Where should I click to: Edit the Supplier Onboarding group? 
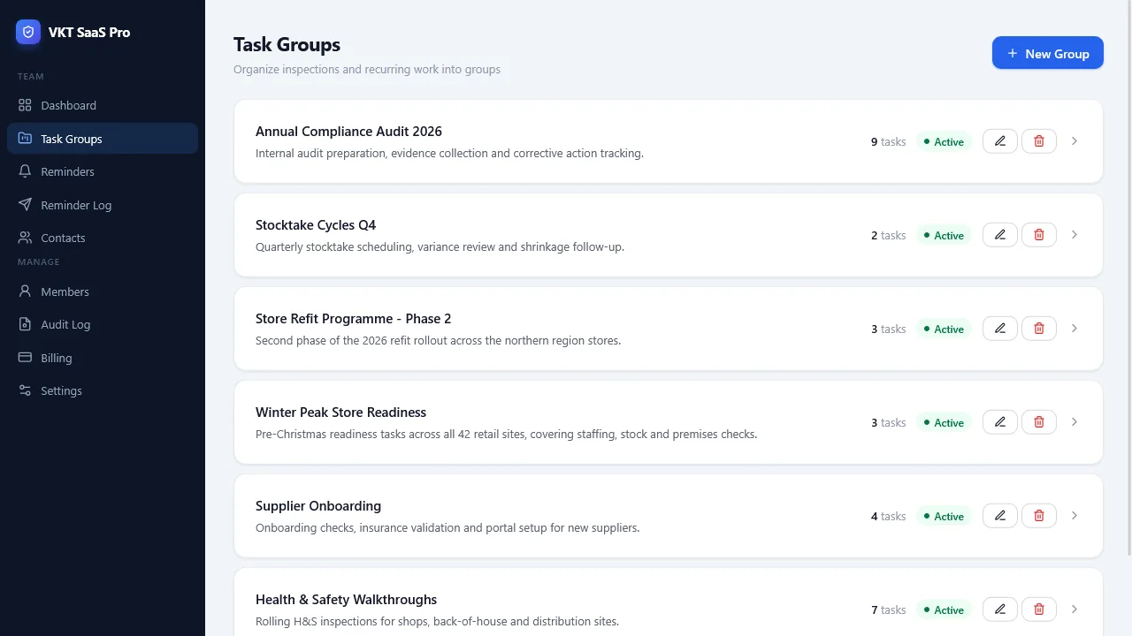(1000, 516)
